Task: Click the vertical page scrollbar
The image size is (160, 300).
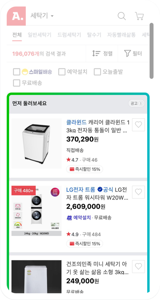Action: point(151,51)
